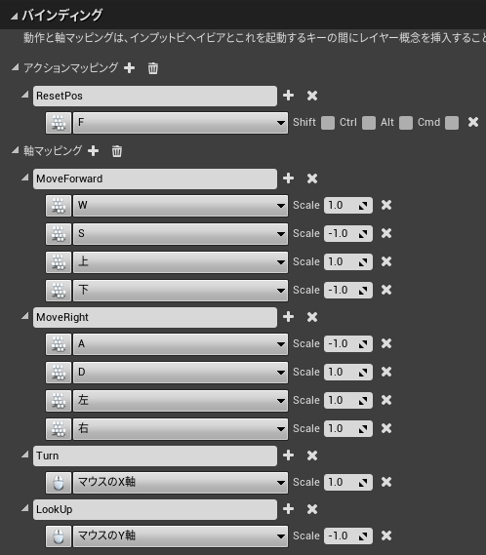Enable the Shift modifier checkbox

click(328, 123)
